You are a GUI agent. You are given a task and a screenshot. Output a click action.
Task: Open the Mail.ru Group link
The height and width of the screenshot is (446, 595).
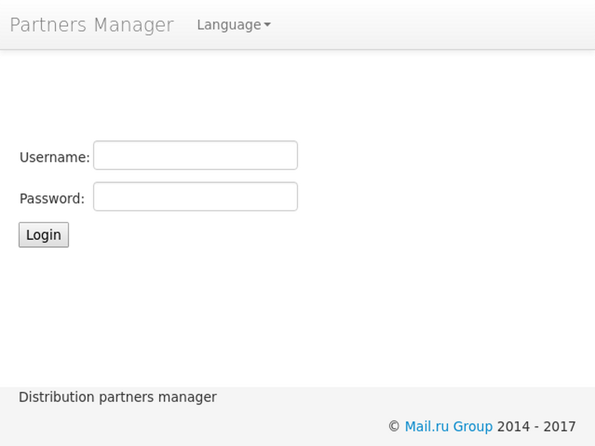pos(449,426)
